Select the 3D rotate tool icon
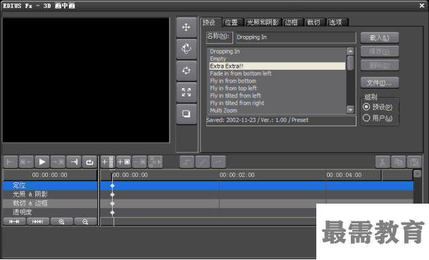 (x=186, y=49)
